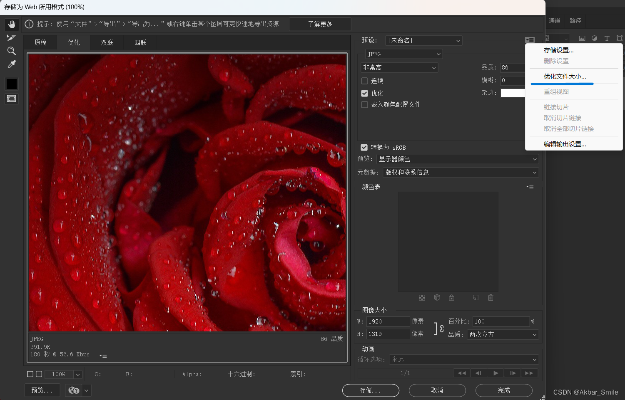Play the animation

pyautogui.click(x=496, y=373)
